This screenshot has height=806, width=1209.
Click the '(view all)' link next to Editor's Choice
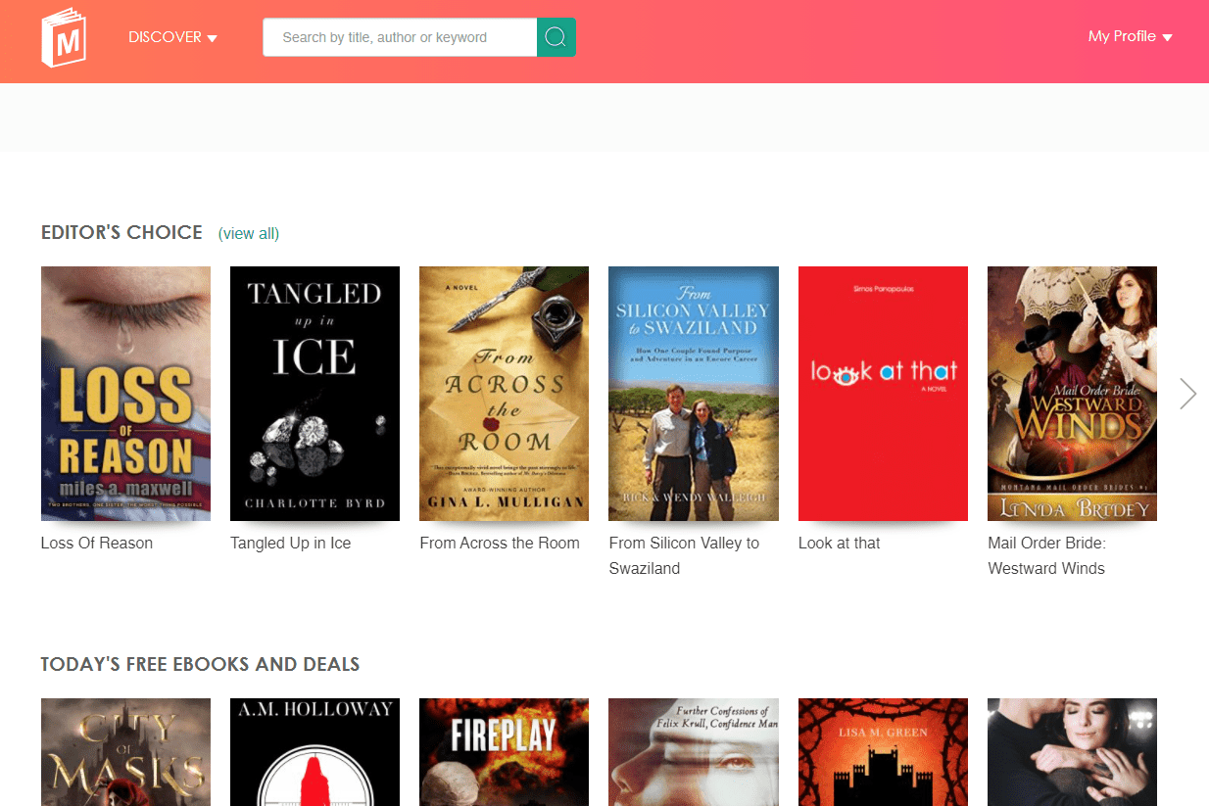point(249,233)
